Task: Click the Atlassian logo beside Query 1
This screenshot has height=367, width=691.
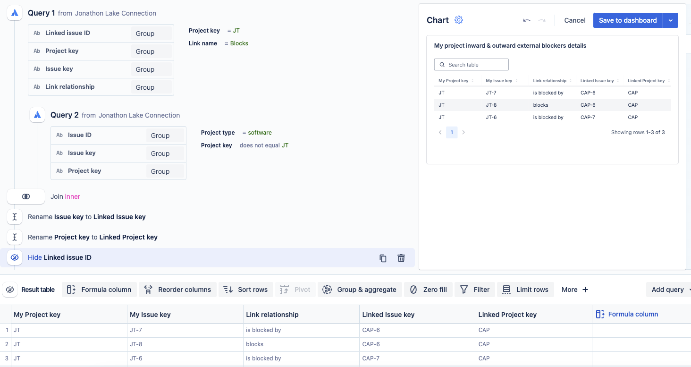Action: point(14,12)
